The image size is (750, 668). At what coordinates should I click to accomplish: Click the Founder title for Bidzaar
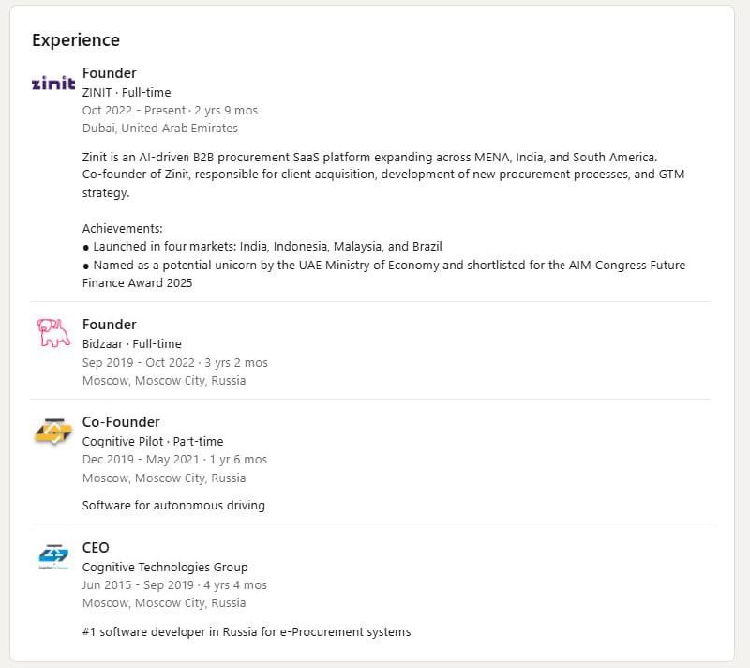click(109, 325)
